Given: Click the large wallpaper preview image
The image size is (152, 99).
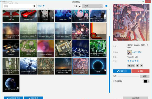Looking at the screenshot, I should tap(131, 22).
